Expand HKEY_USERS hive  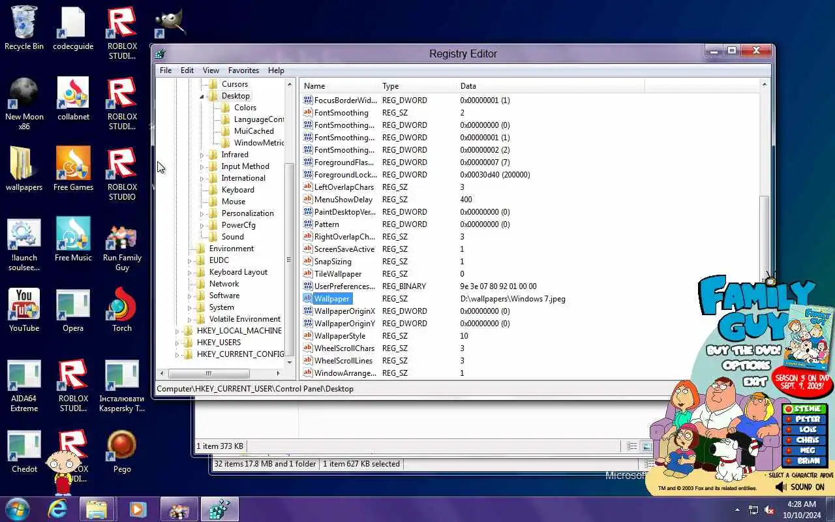click(177, 343)
